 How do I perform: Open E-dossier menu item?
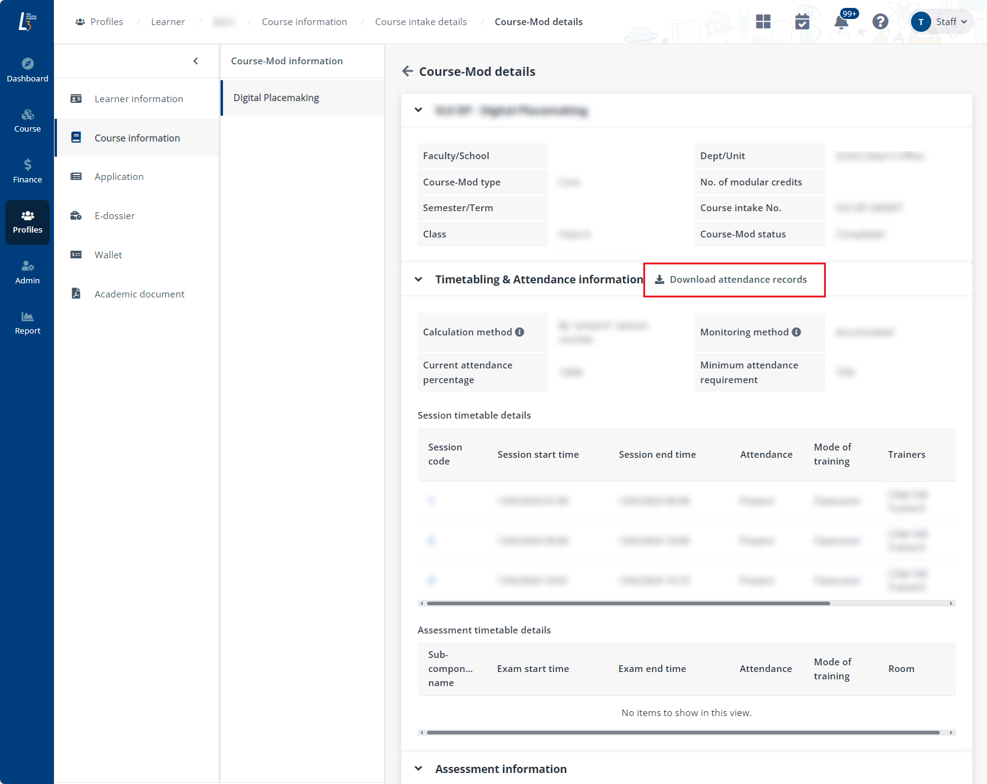115,216
